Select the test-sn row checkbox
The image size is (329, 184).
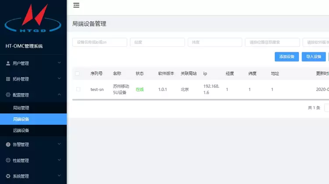coord(79,89)
